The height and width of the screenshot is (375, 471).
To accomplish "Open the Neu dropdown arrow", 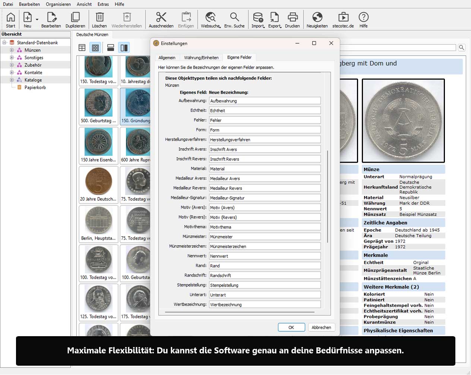I will 37,19.
